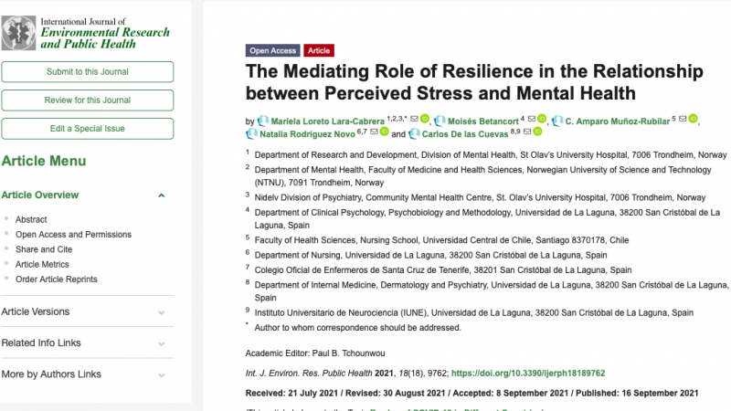Screen dimensions: 731x411
Task: Click the IJERPH journal logo
Action: 85,31
